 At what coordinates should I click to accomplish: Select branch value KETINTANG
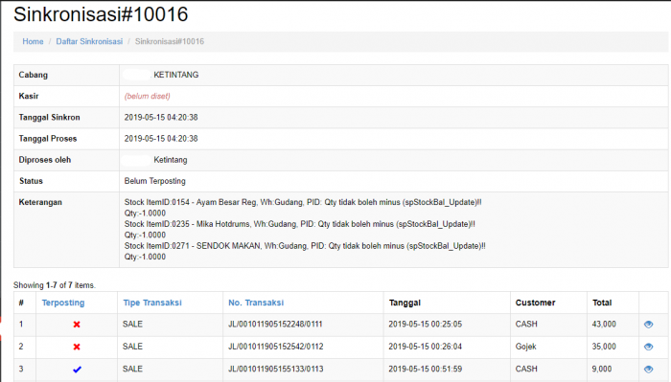(175, 75)
